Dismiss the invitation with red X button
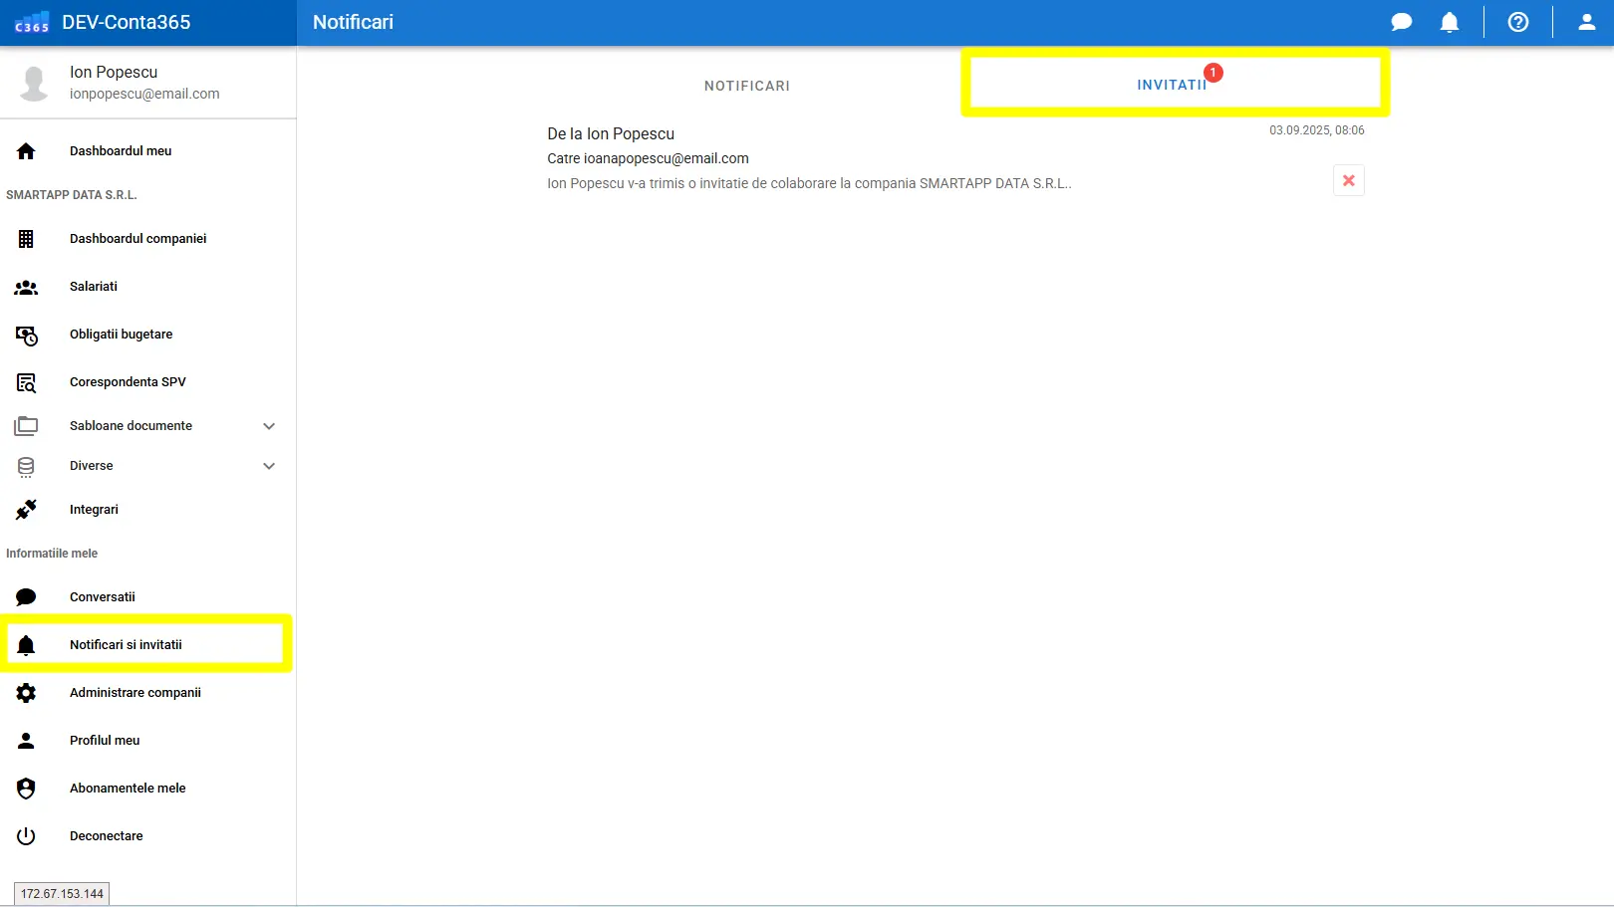Viewport: 1614px width, 907px height. click(x=1348, y=180)
